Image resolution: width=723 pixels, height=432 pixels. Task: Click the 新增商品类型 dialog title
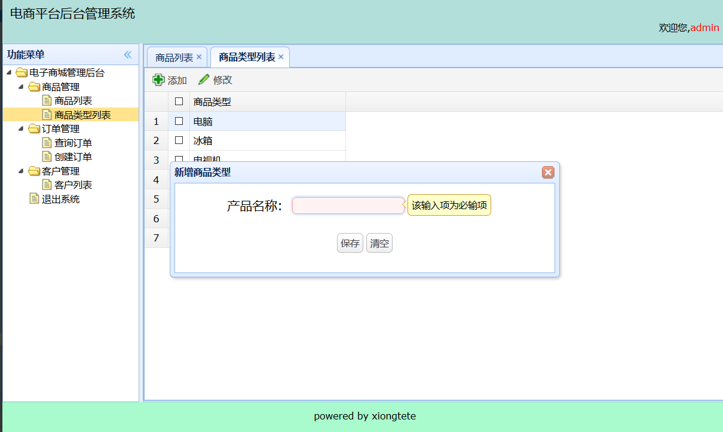coord(202,172)
